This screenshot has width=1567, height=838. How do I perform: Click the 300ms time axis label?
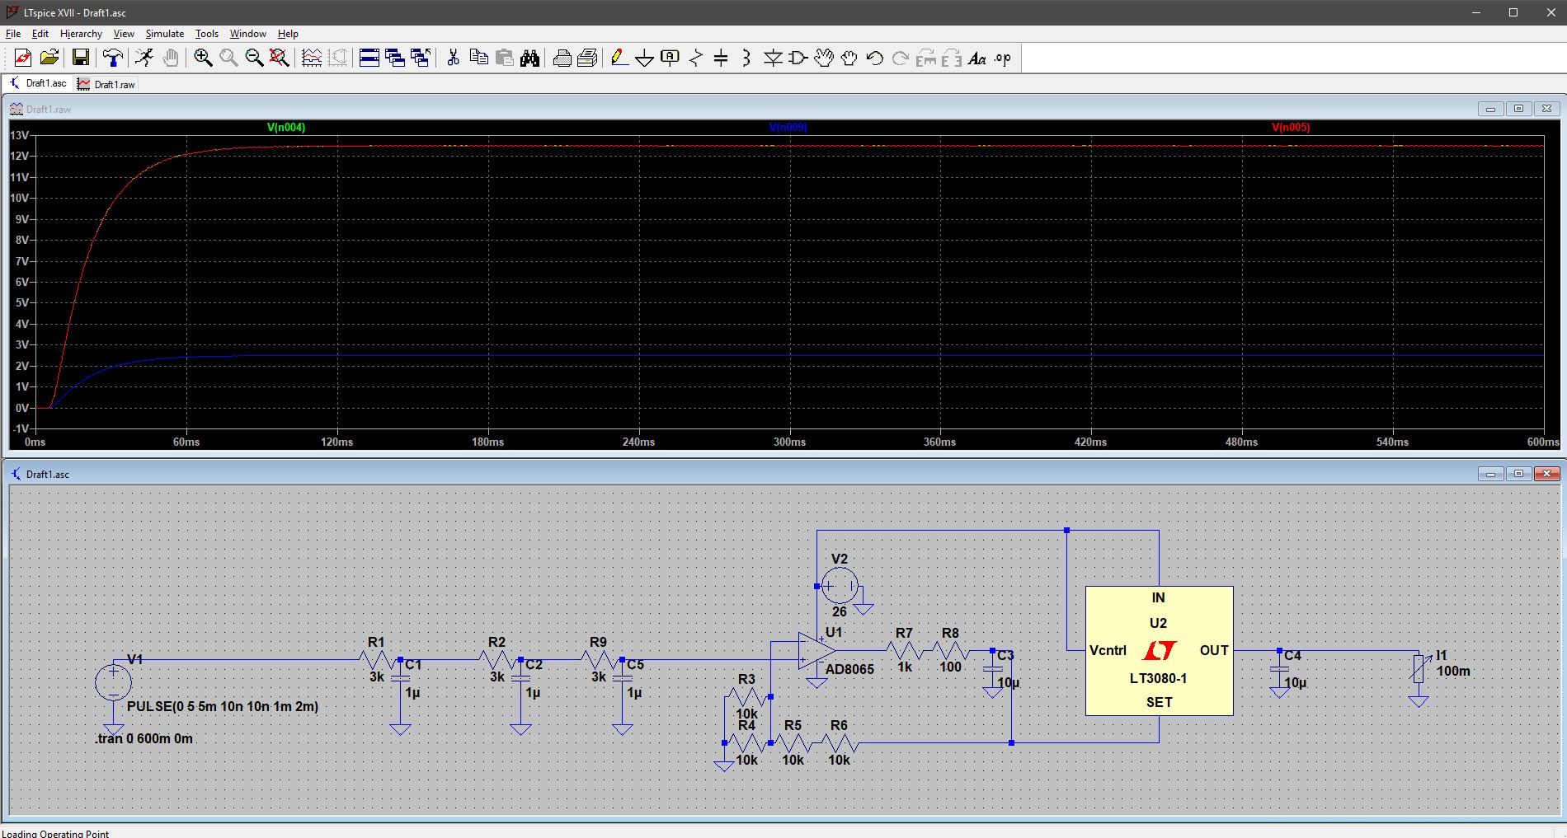pyautogui.click(x=789, y=442)
